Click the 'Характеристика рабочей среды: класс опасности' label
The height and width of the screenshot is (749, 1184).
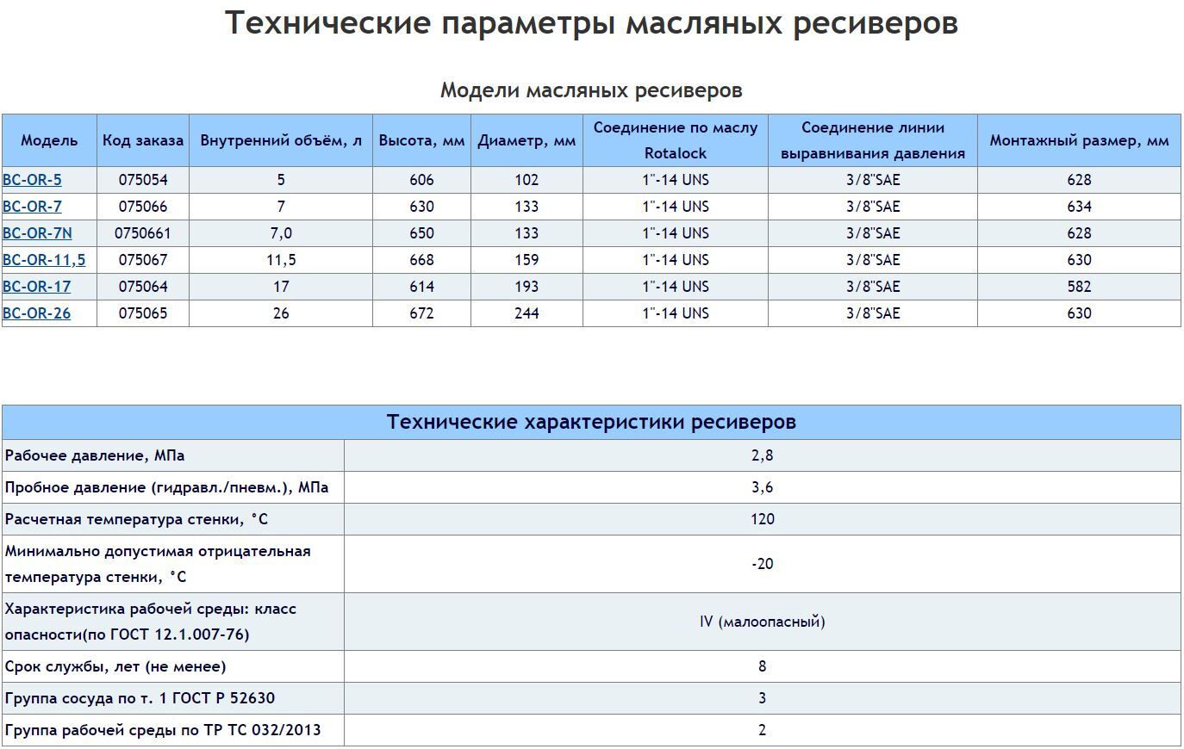tap(151, 622)
